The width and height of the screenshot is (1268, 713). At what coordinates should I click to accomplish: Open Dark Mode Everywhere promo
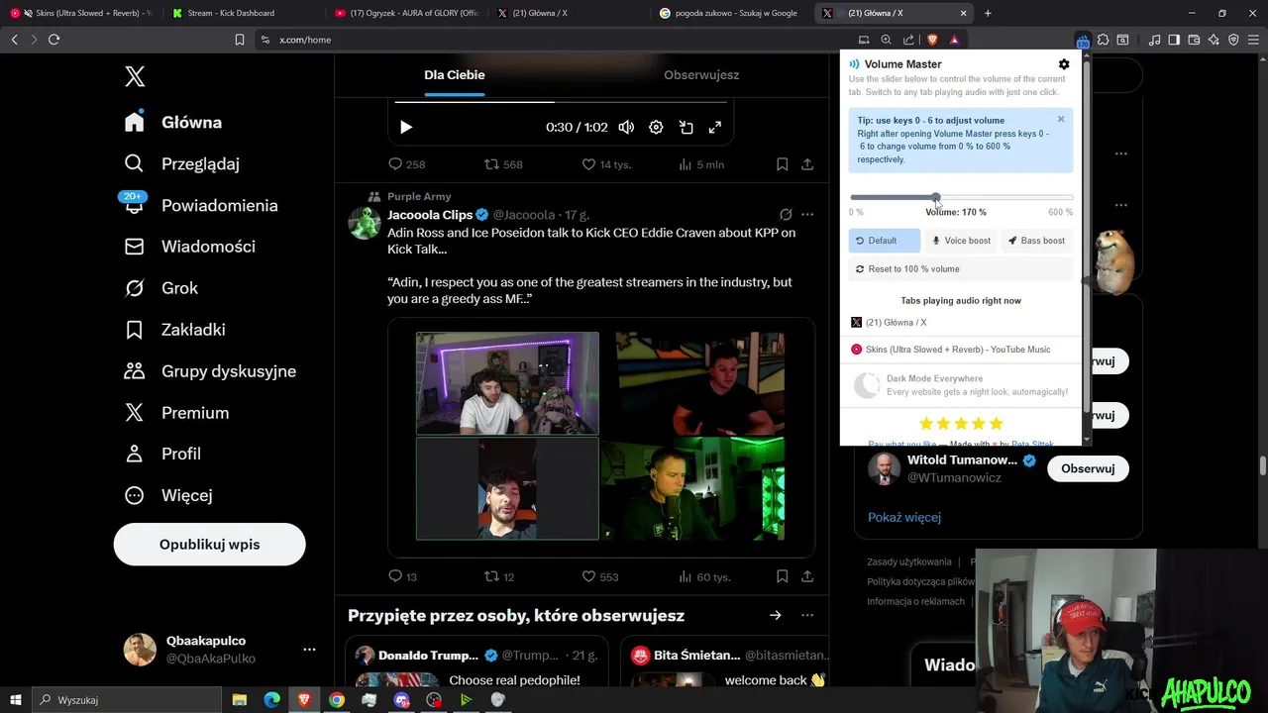(961, 385)
